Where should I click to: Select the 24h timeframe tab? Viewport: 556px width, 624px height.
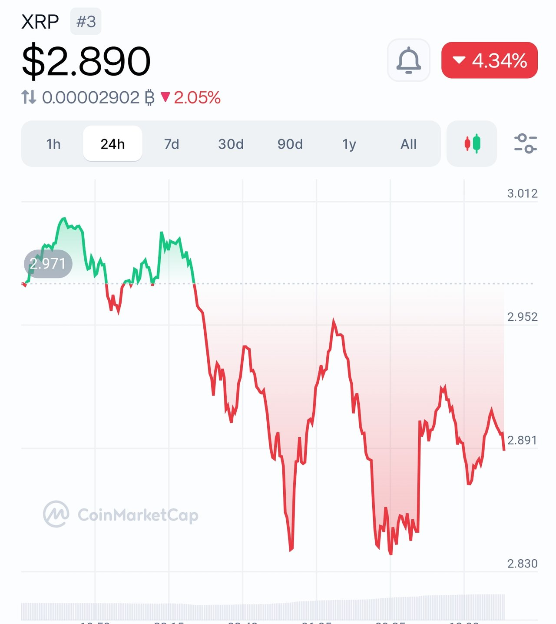tap(113, 144)
